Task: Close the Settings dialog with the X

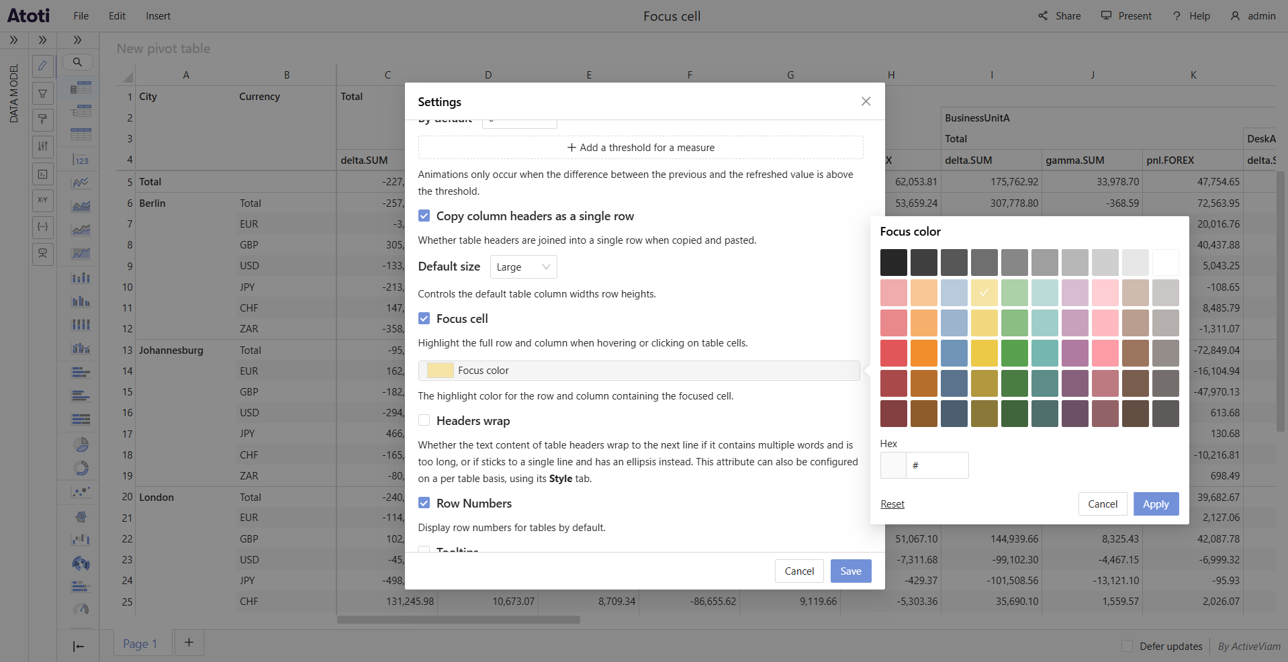Action: (x=866, y=101)
